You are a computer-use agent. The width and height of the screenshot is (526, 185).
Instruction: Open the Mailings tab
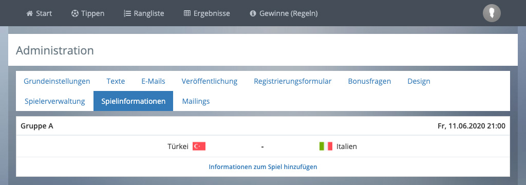click(x=196, y=101)
